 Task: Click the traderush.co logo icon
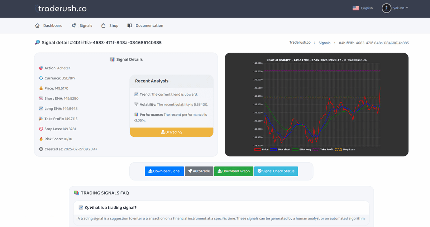(x=36, y=8)
